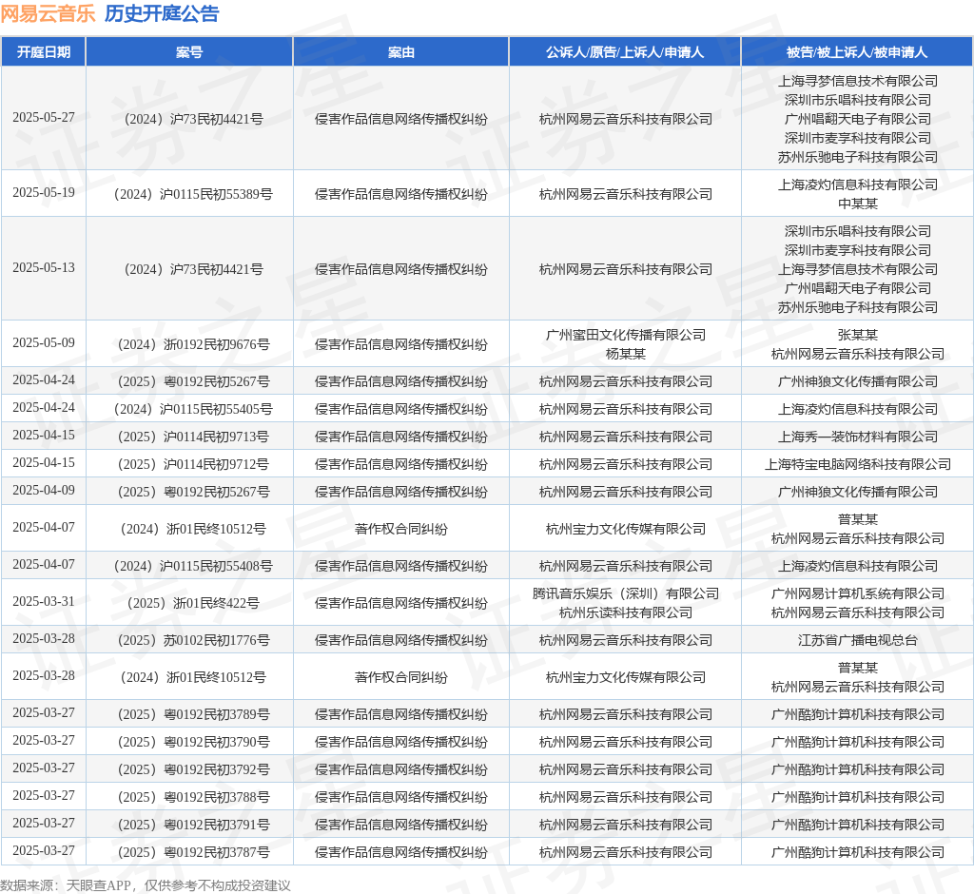Select the date cell 2025-05-19
The width and height of the screenshot is (974, 894).
pos(44,193)
